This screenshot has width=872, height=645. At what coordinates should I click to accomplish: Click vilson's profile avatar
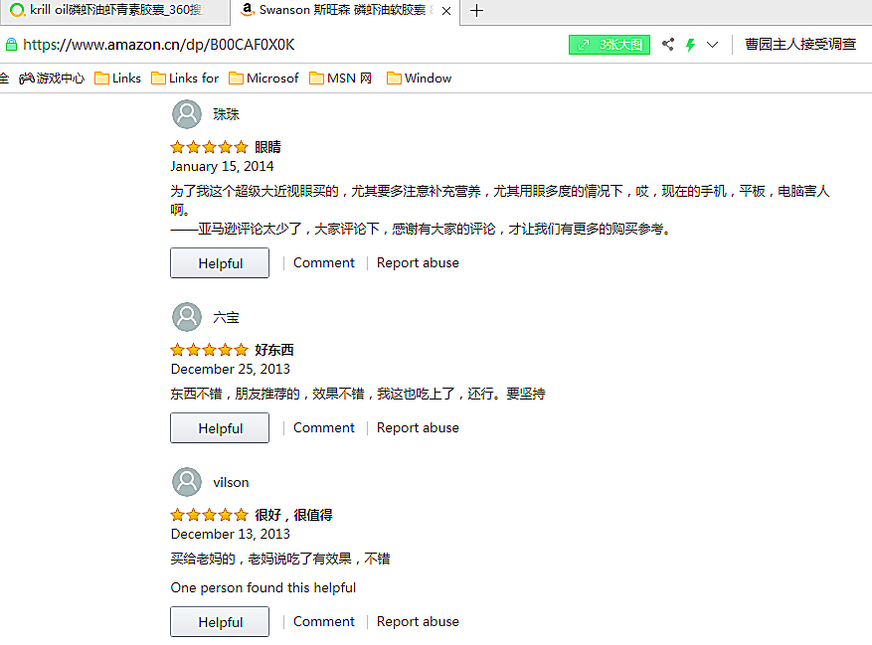[187, 482]
